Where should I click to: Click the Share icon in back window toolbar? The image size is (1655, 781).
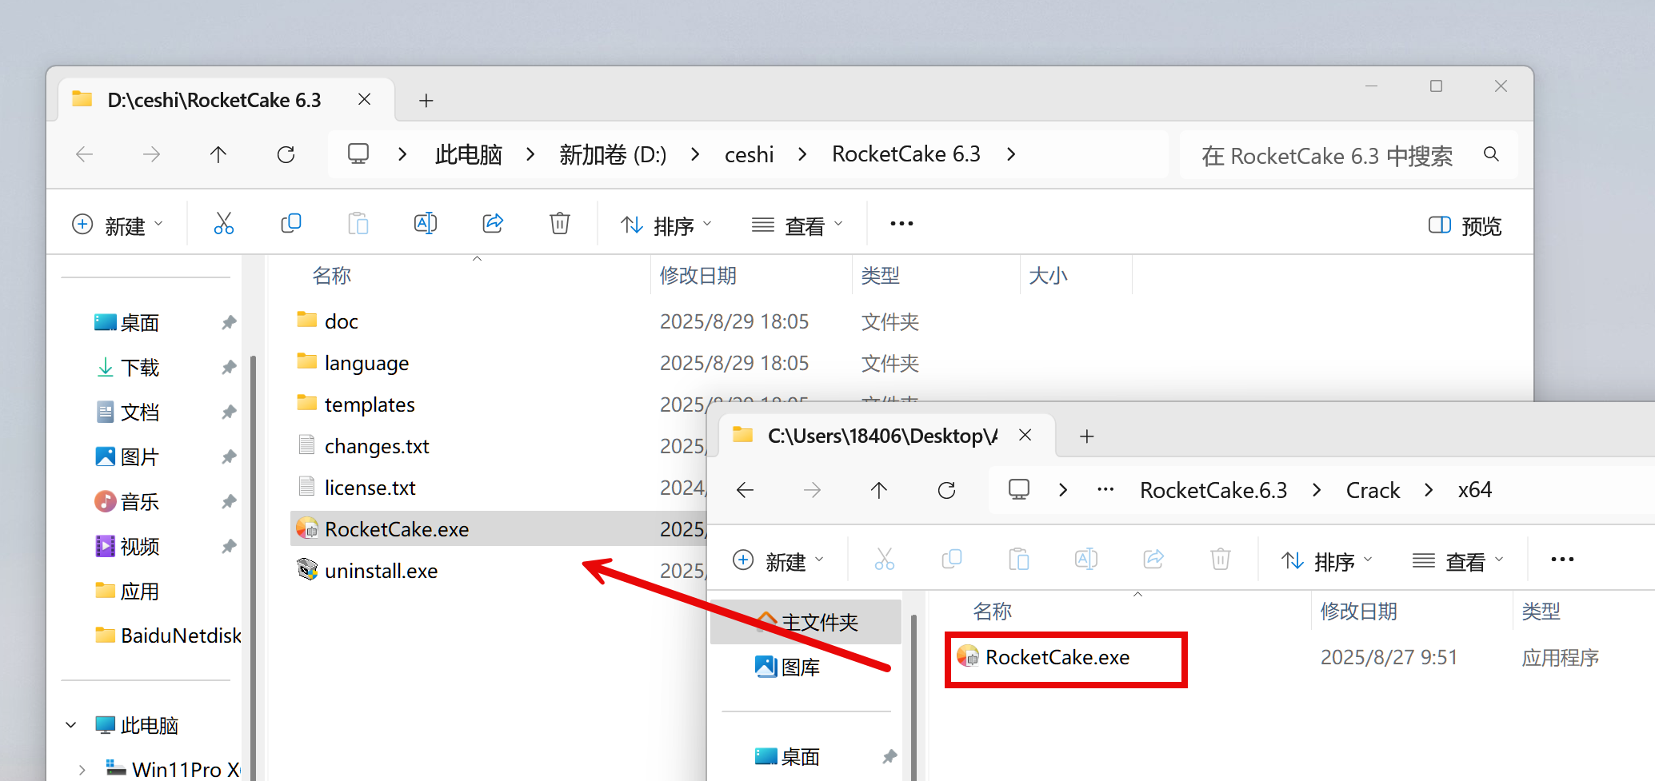coord(493,224)
